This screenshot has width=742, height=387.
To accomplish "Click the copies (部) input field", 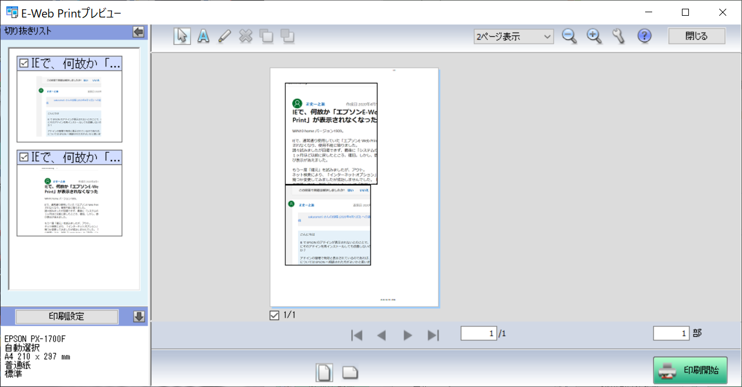I will pos(671,333).
